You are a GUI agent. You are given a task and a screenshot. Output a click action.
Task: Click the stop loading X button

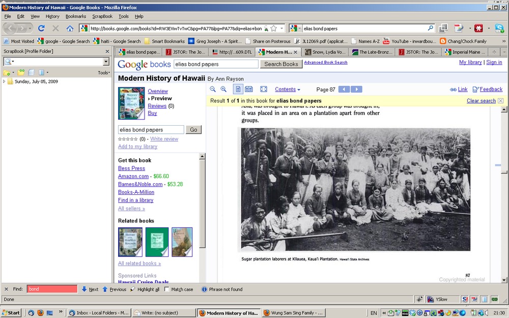[55, 28]
